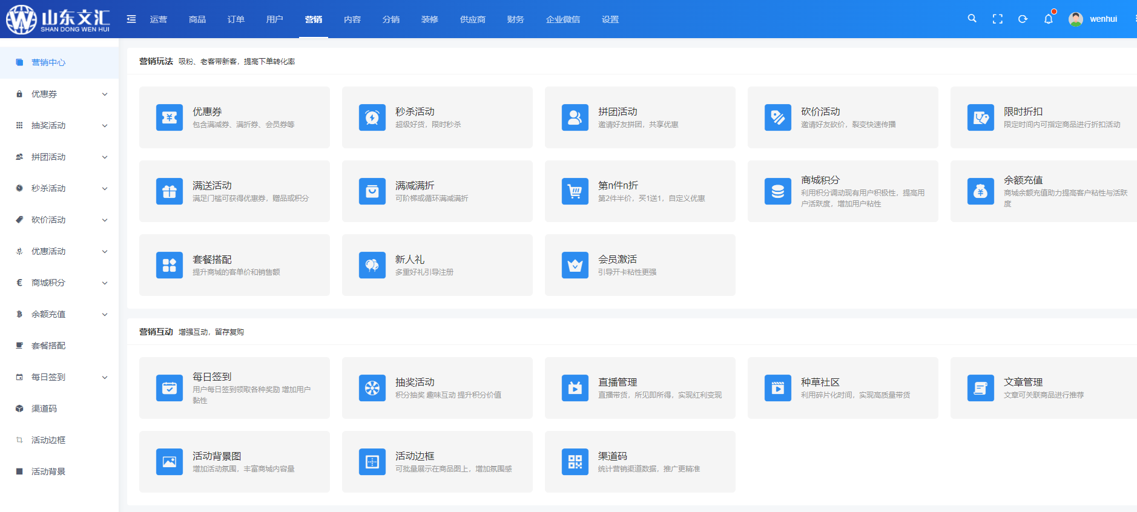Image resolution: width=1137 pixels, height=512 pixels.
Task: Open the 会员激活 crown icon
Action: [x=575, y=265]
